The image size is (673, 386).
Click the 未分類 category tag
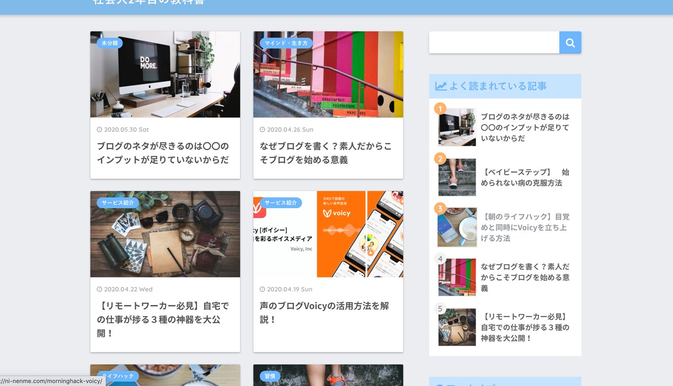pyautogui.click(x=110, y=43)
